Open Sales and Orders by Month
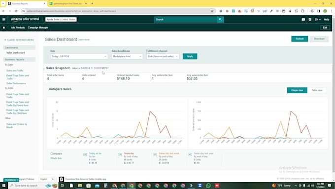This screenshot has height=189, width=335. [17, 126]
